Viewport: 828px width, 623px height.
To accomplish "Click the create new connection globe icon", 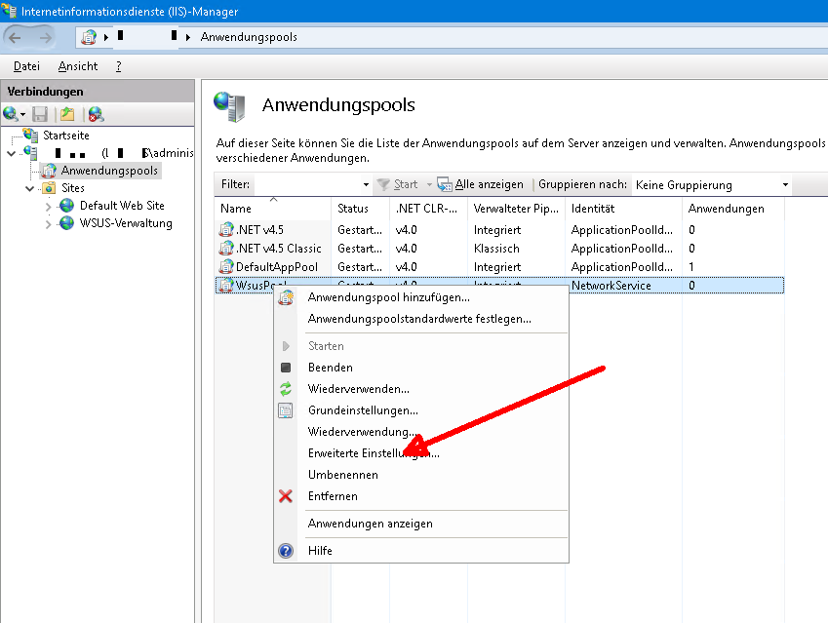I will pos(12,114).
